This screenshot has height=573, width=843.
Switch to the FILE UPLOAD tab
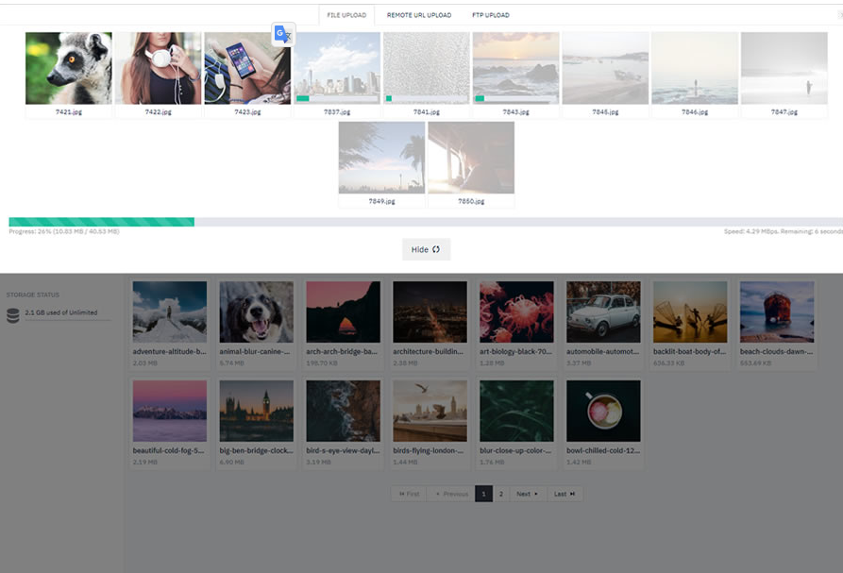tap(346, 15)
